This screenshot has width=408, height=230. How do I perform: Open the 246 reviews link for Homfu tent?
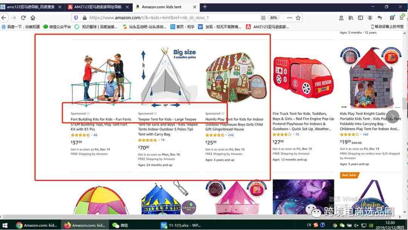click(x=230, y=135)
